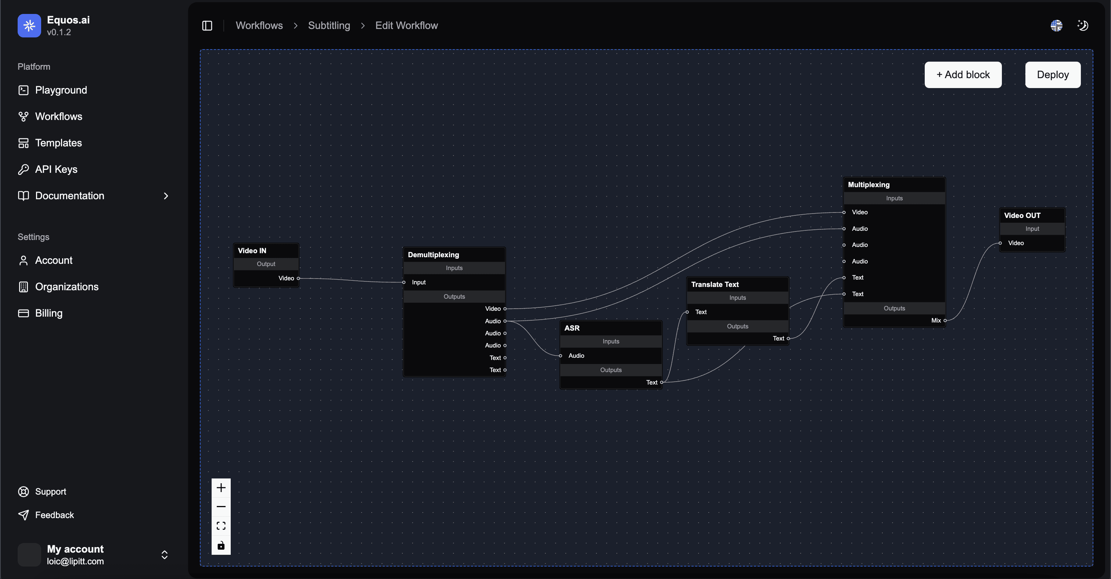Select the Demultiplexing node header
The width and height of the screenshot is (1111, 579).
454,255
